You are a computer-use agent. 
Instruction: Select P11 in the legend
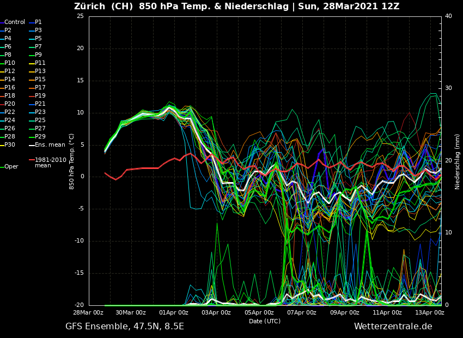pos(40,63)
